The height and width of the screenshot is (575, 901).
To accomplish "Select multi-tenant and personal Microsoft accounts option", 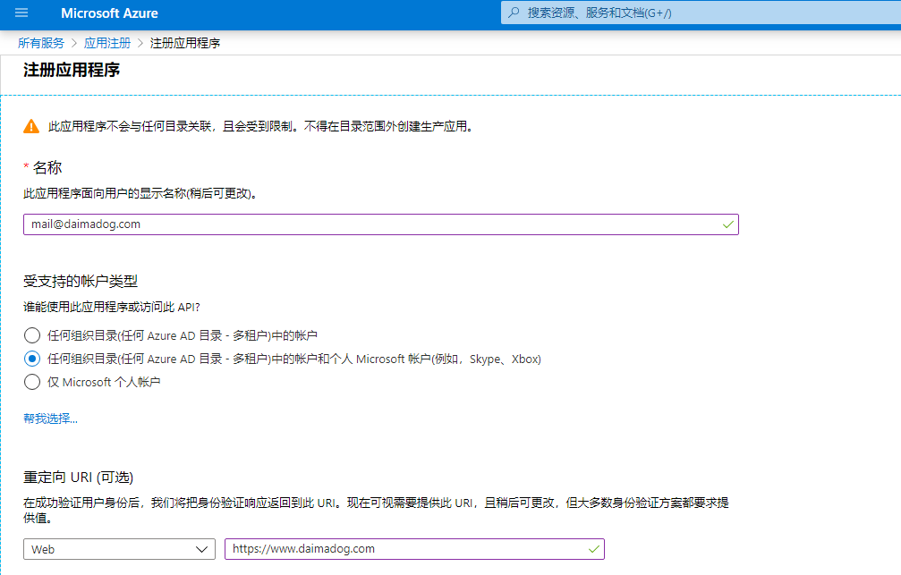I will pyautogui.click(x=32, y=359).
